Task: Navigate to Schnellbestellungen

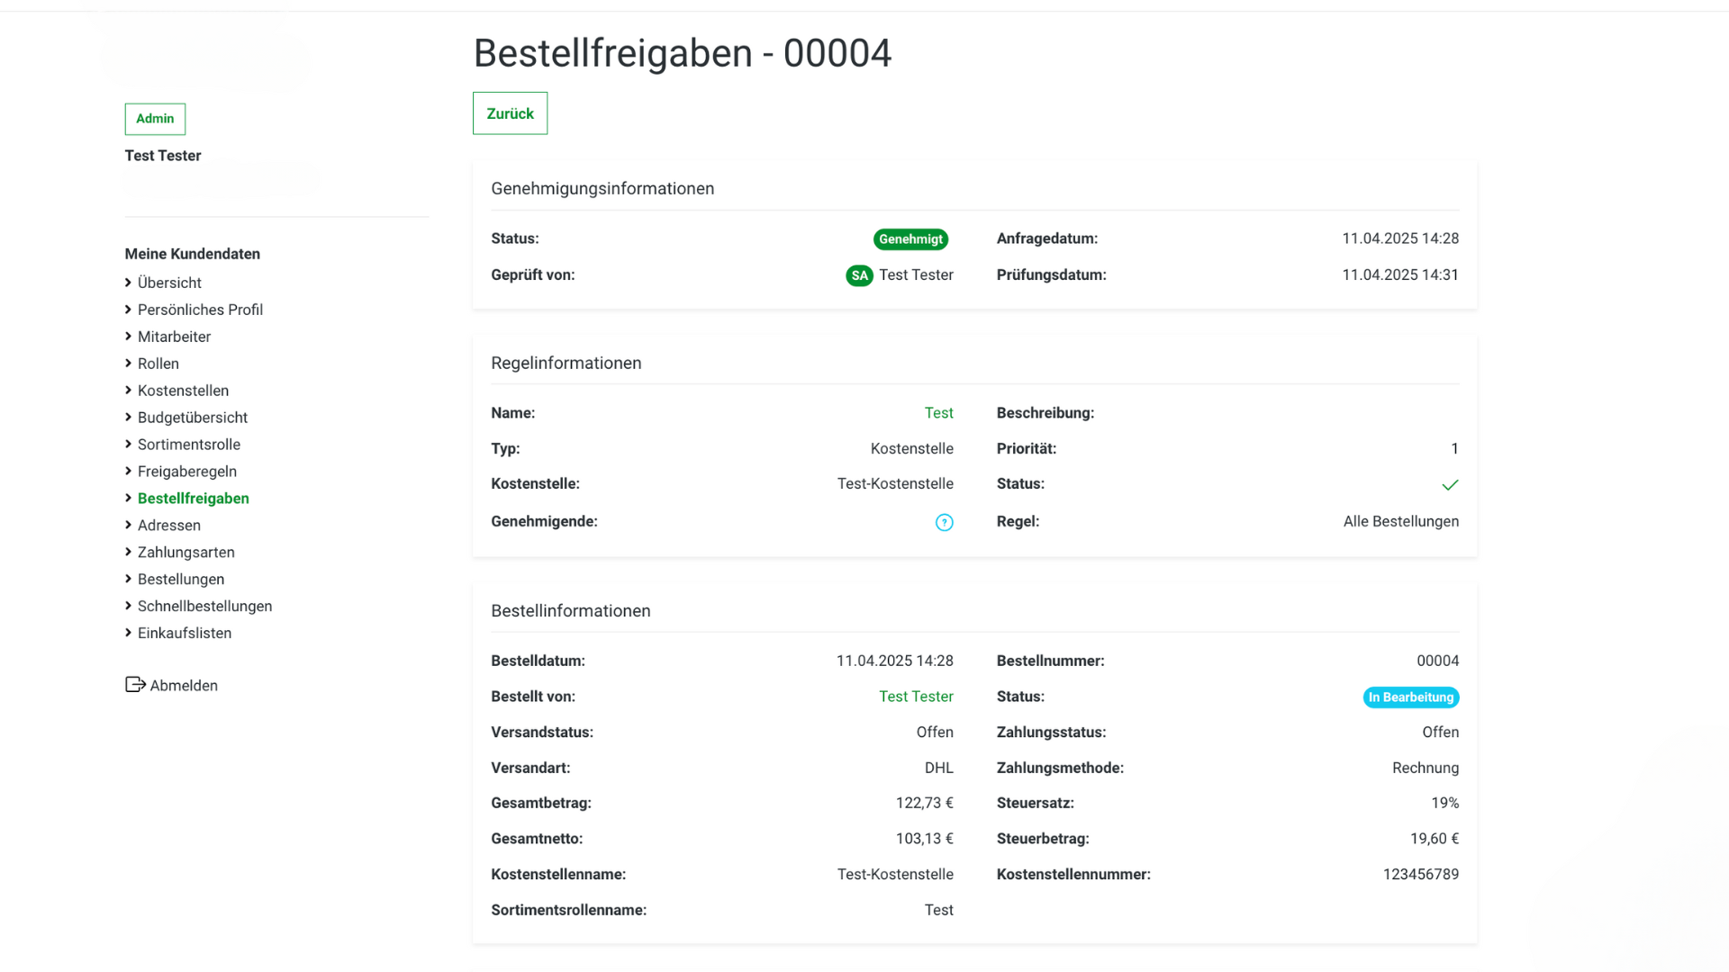Action: pos(204,607)
